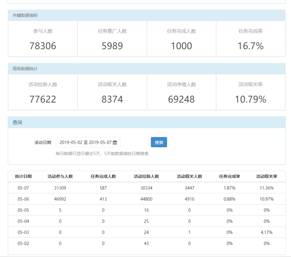Click the 任务完成率 card showing 16.7%
This screenshot has height=257, width=291.
251,39
